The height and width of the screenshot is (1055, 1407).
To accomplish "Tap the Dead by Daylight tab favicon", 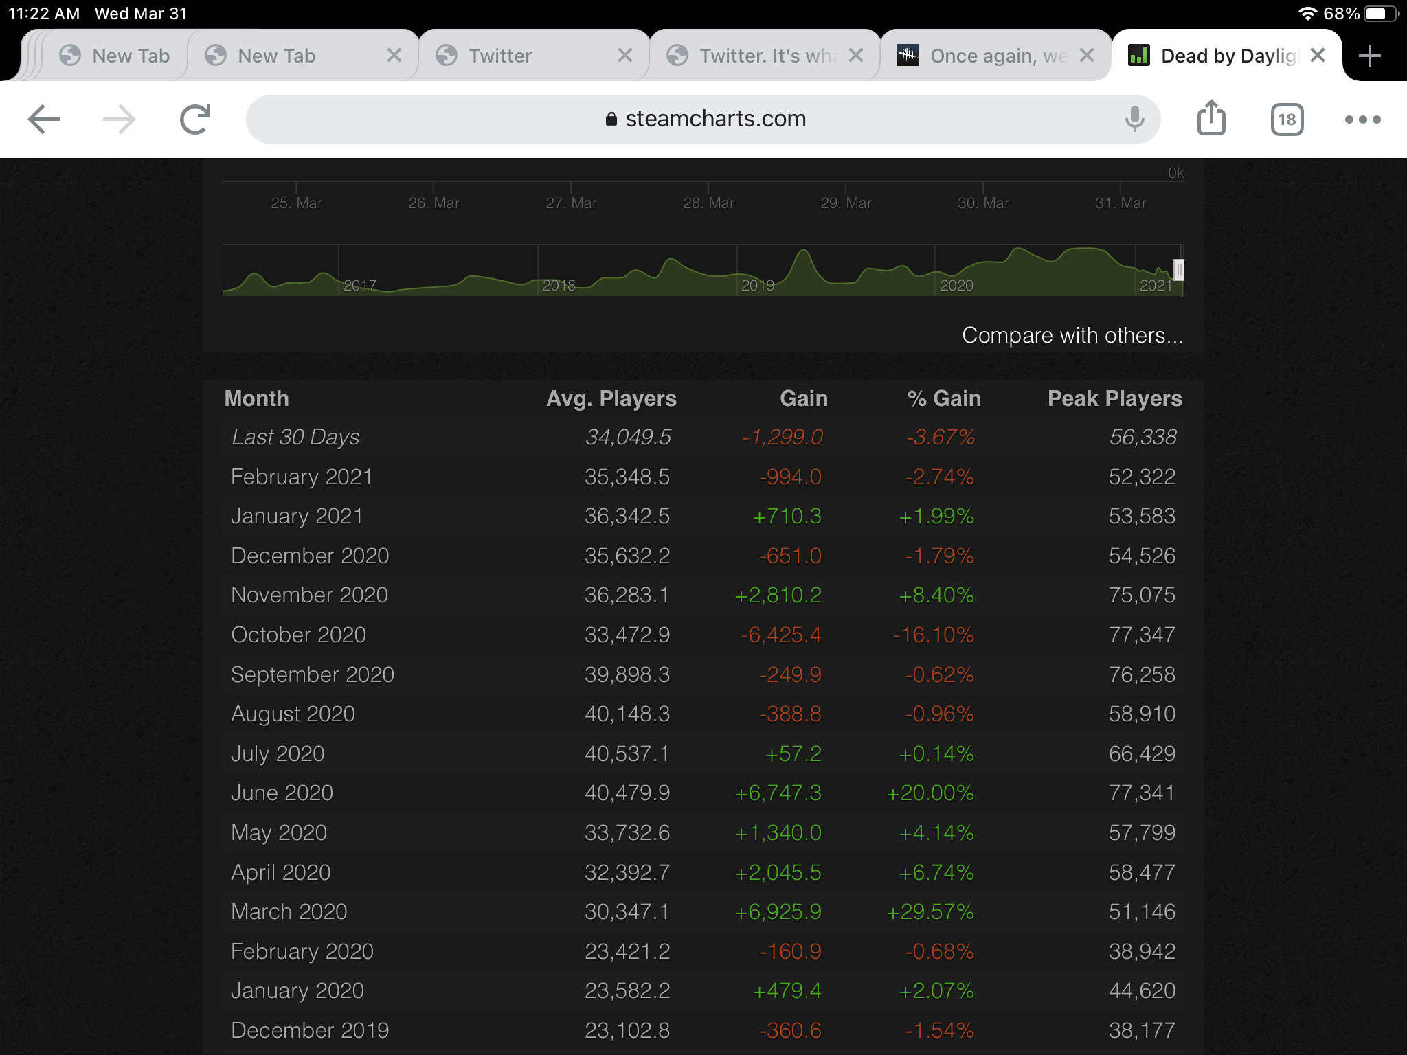I will 1139,56.
